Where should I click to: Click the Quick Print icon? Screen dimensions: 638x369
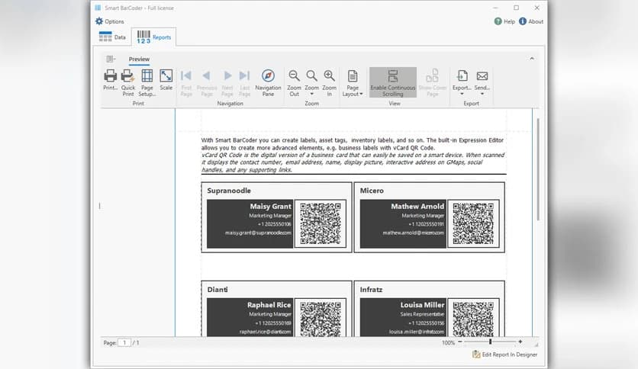click(x=127, y=82)
